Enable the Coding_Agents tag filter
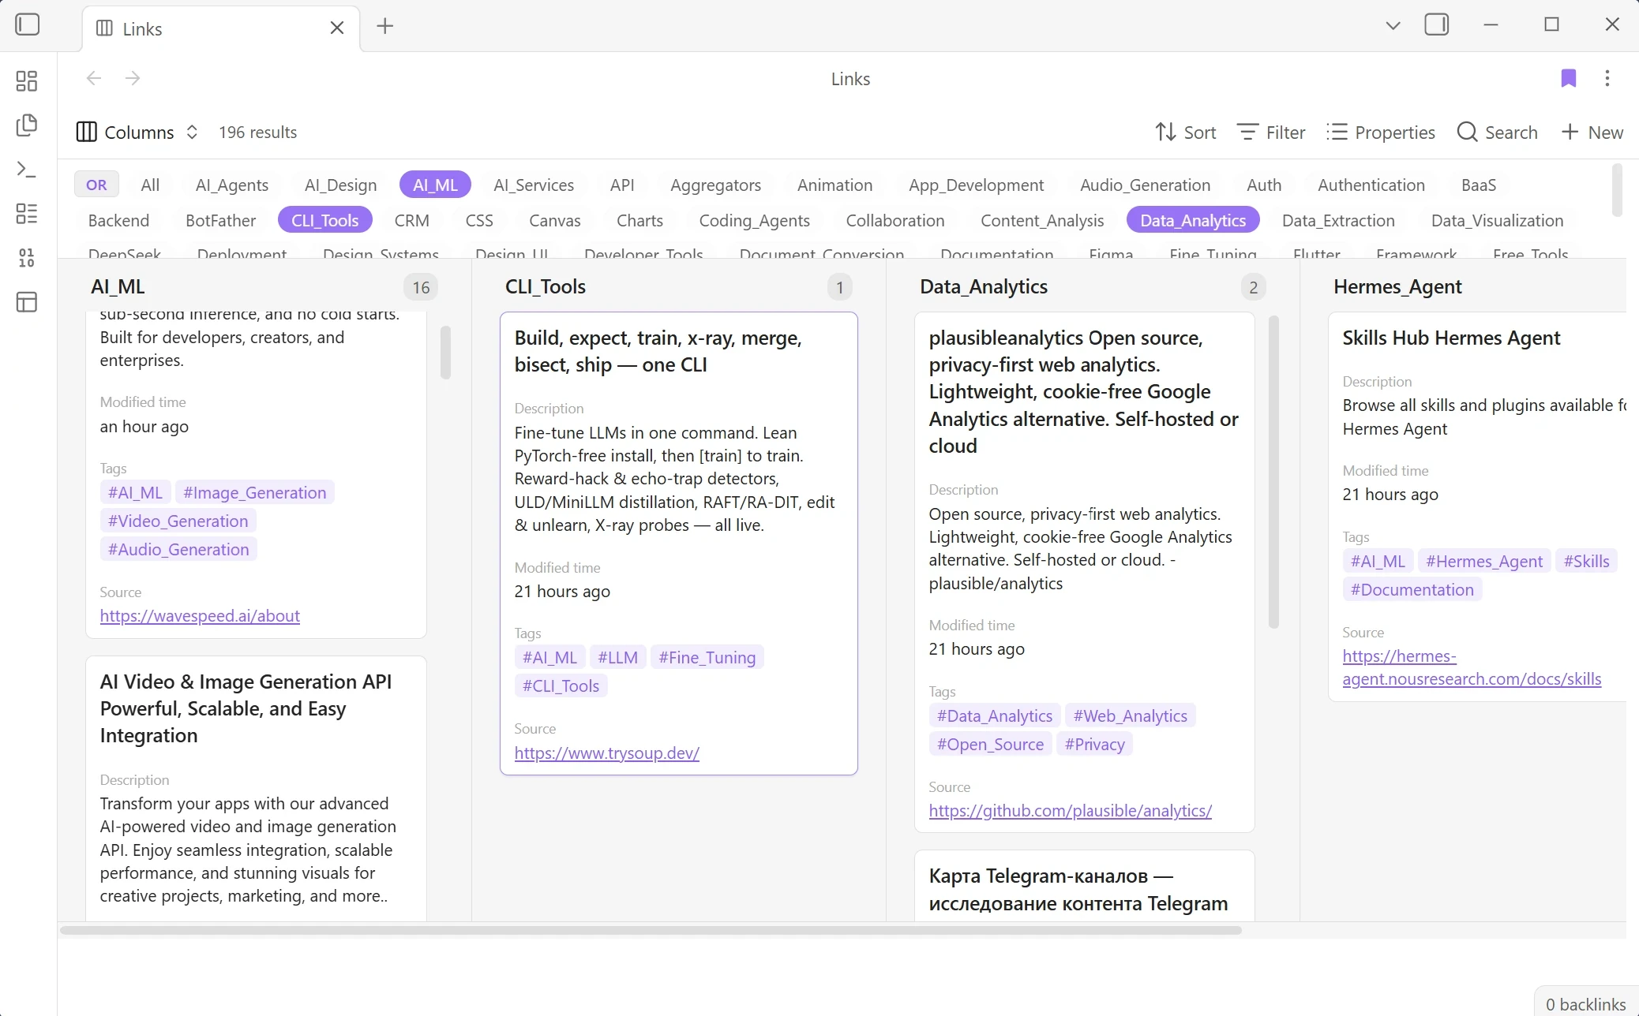1639x1016 pixels. pyautogui.click(x=755, y=220)
